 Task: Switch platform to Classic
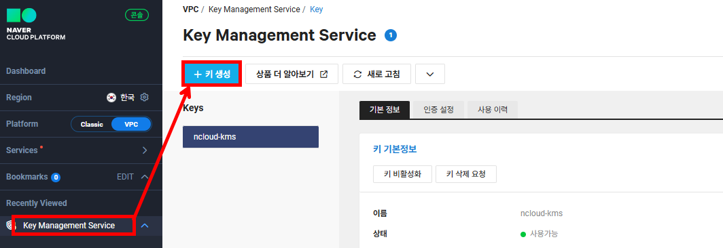coord(92,124)
